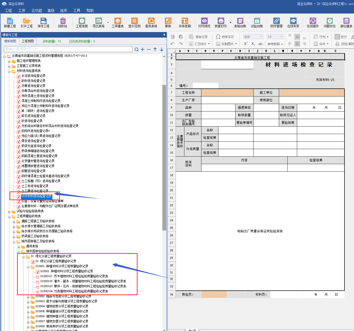Open 在线服务 online service
The height and width of the screenshot is (331, 354).
313,23
